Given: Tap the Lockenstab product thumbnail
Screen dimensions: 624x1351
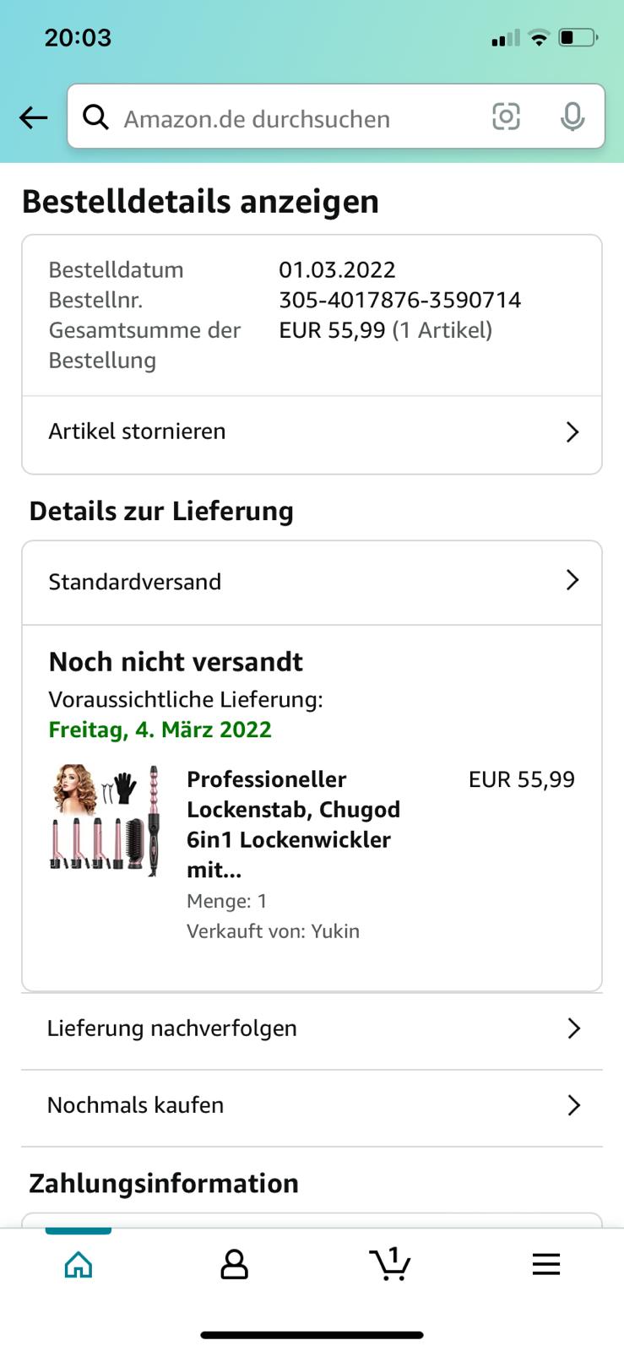Looking at the screenshot, I should click(106, 821).
